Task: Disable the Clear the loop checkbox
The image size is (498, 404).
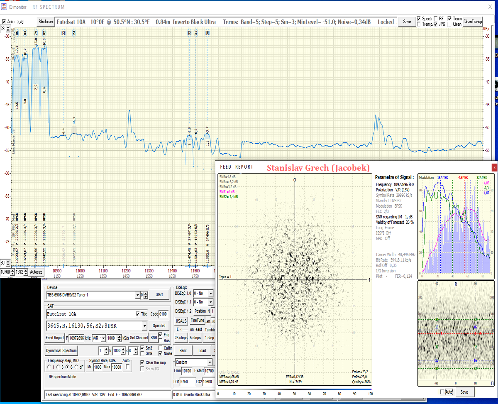Action: [142, 362]
